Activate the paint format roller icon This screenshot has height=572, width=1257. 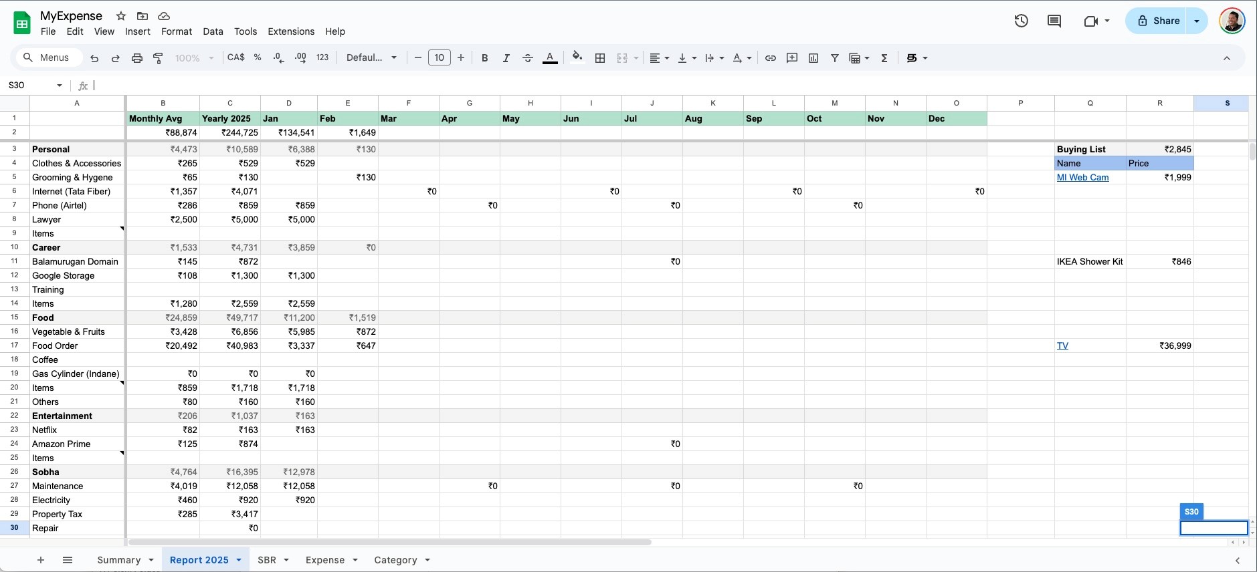coord(159,58)
